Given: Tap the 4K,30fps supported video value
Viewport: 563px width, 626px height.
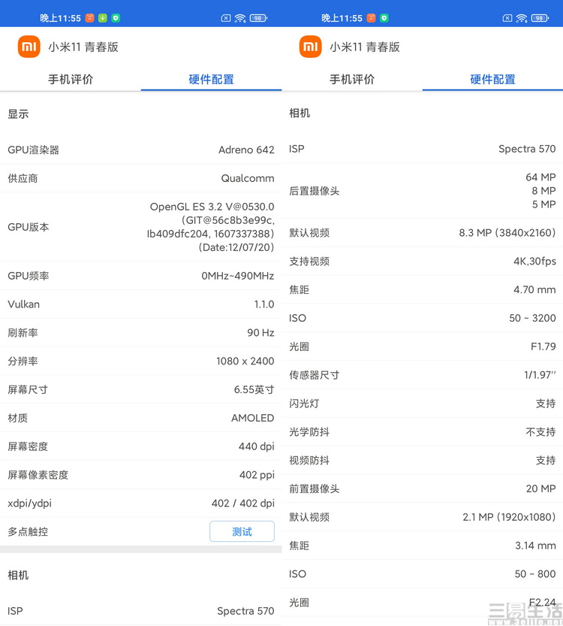Looking at the screenshot, I should click(534, 261).
